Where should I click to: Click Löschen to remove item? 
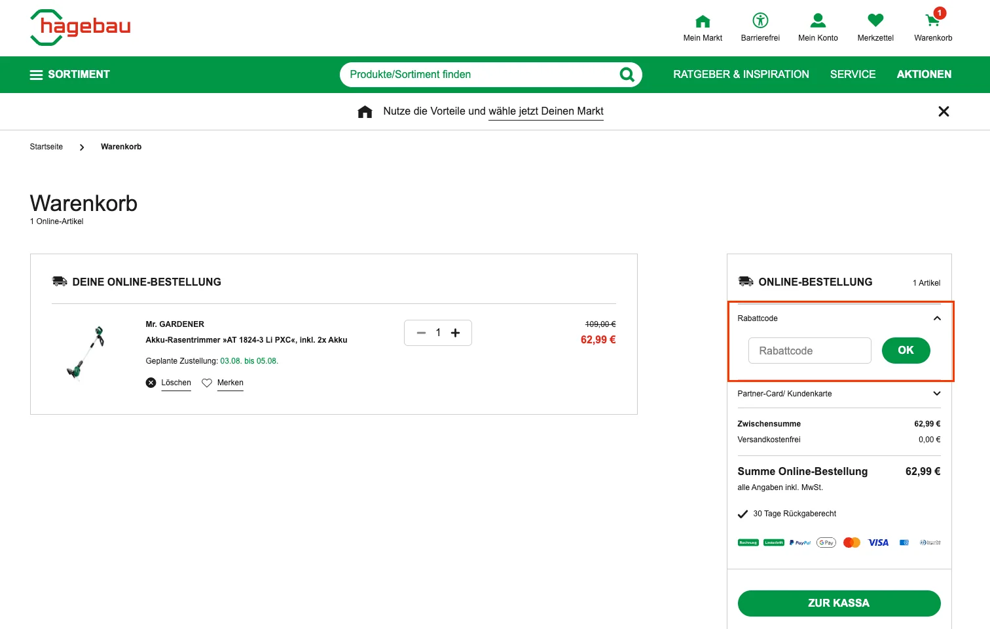[x=169, y=383]
